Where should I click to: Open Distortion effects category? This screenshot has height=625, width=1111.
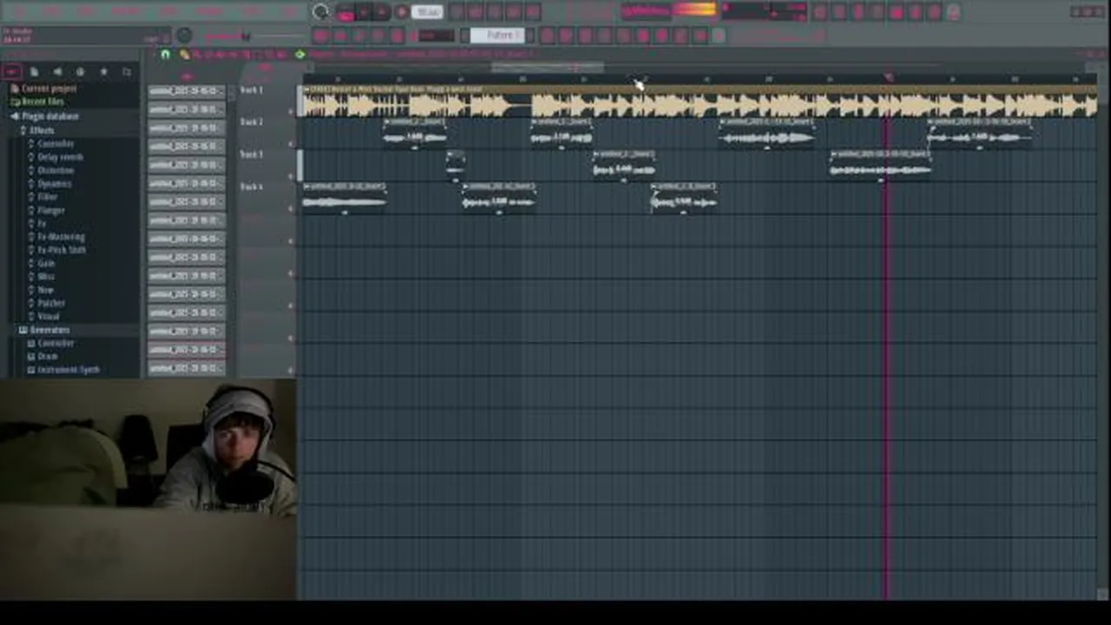click(56, 170)
